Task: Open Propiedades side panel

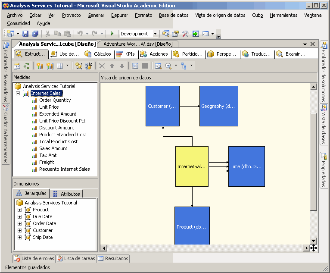Action: pyautogui.click(x=324, y=170)
